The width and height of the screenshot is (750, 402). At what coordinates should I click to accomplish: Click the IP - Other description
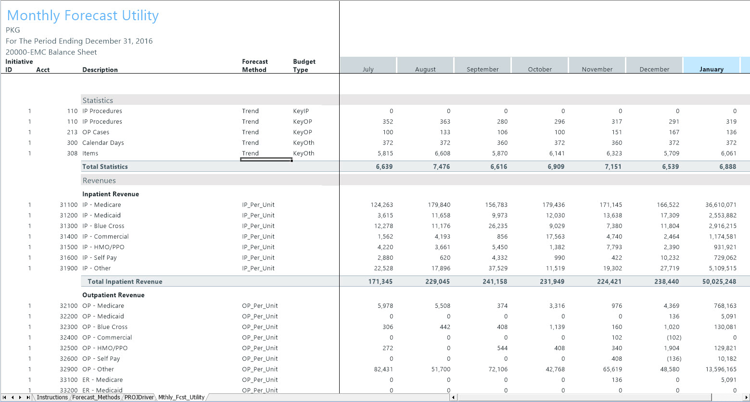(96, 268)
